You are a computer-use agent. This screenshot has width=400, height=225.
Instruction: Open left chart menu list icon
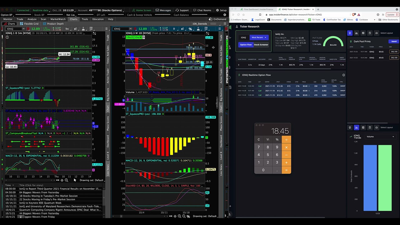click(106, 29)
